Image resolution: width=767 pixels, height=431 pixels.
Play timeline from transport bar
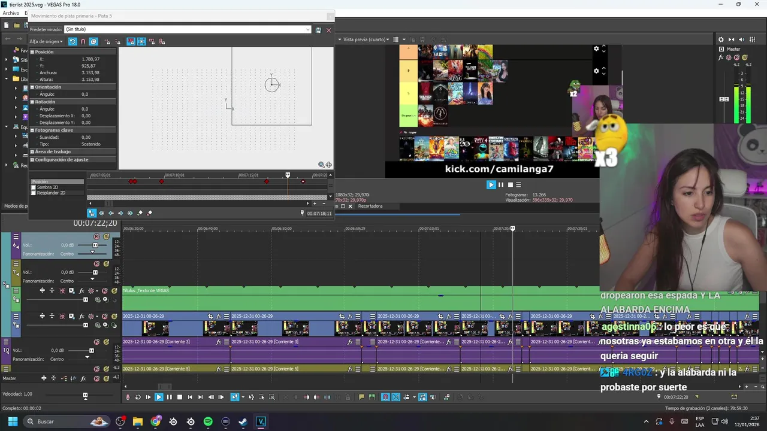(x=159, y=397)
